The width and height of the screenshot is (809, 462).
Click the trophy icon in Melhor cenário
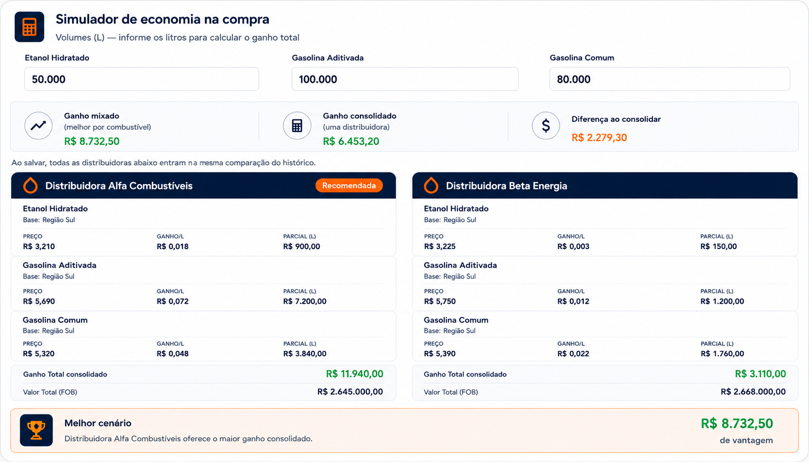click(36, 430)
